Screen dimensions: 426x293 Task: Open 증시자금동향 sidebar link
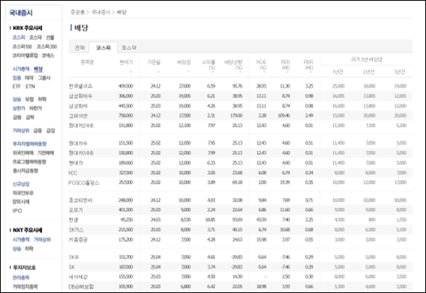click(x=25, y=171)
